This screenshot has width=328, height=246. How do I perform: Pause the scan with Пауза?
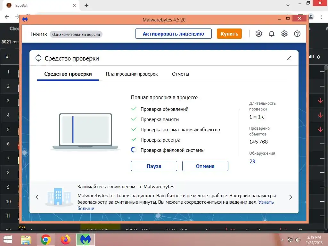[x=154, y=166]
